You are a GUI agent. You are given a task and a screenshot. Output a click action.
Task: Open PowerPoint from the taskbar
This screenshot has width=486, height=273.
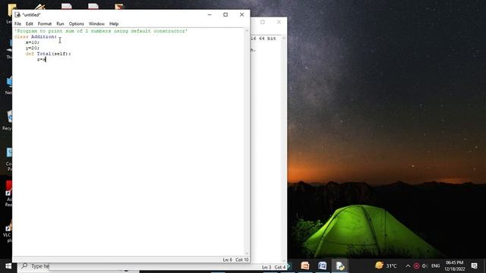(x=305, y=266)
